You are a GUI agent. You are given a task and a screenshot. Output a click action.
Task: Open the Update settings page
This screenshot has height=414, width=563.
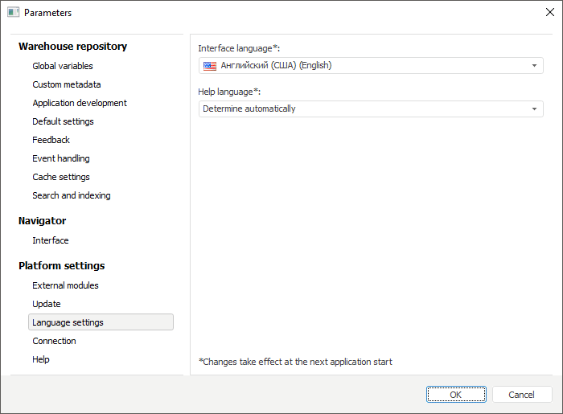(47, 304)
